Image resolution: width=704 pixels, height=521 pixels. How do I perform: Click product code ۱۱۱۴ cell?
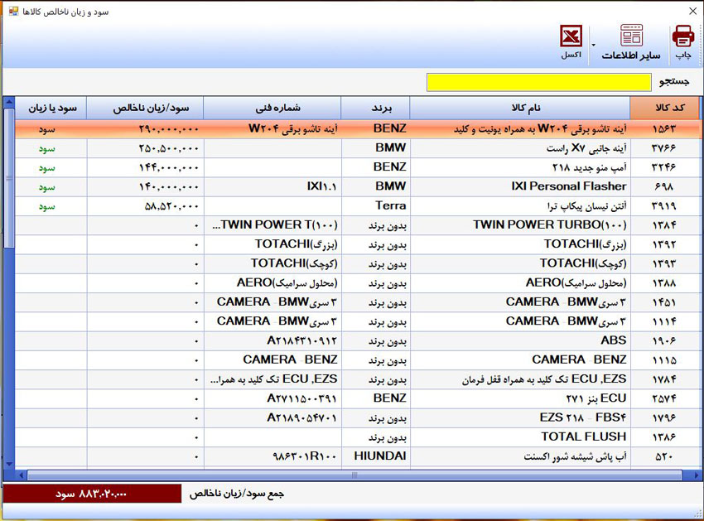coord(664,322)
